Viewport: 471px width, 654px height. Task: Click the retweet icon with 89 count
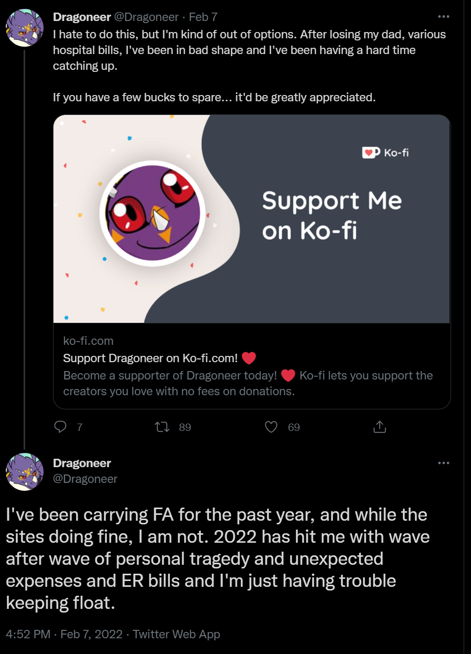point(164,427)
